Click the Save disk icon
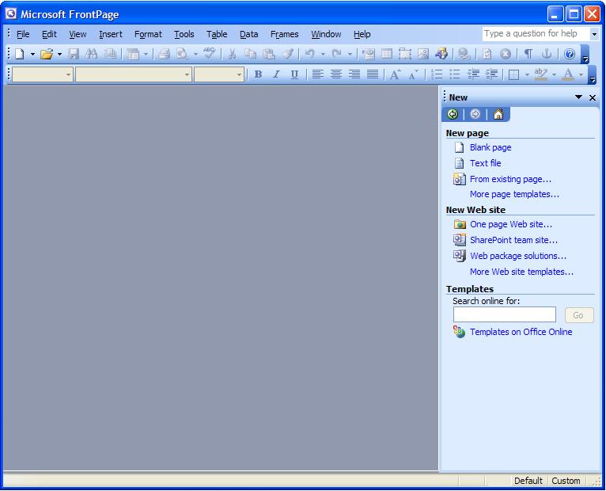Screen dimensions: 606x491 pos(73,54)
